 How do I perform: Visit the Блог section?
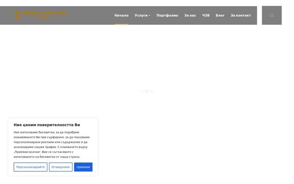click(x=220, y=16)
